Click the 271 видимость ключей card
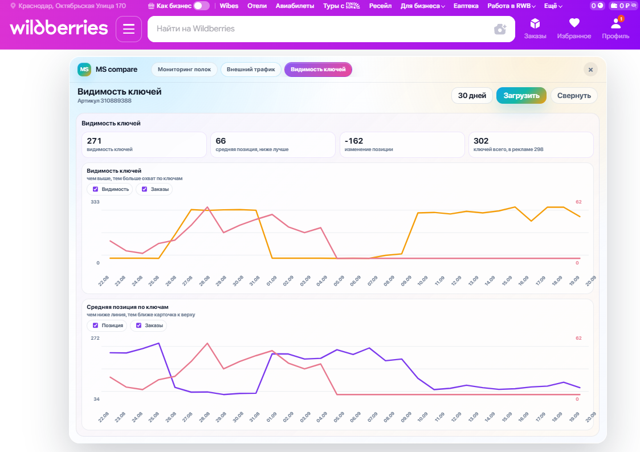 pos(144,145)
